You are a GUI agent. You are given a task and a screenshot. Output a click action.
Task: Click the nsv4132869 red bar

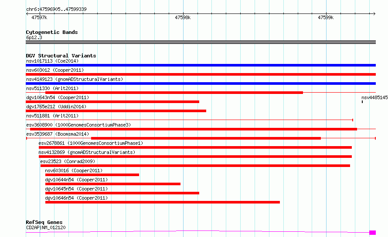click(195, 157)
